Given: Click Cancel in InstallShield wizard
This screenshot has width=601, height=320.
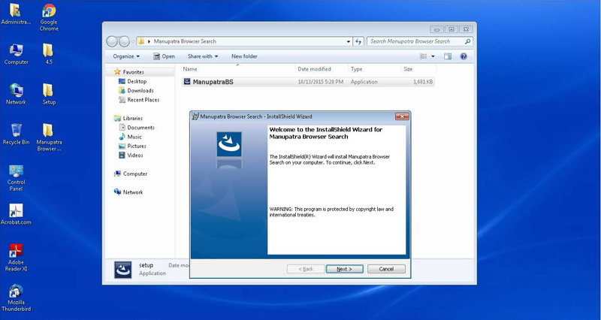Looking at the screenshot, I should click(x=386, y=269).
